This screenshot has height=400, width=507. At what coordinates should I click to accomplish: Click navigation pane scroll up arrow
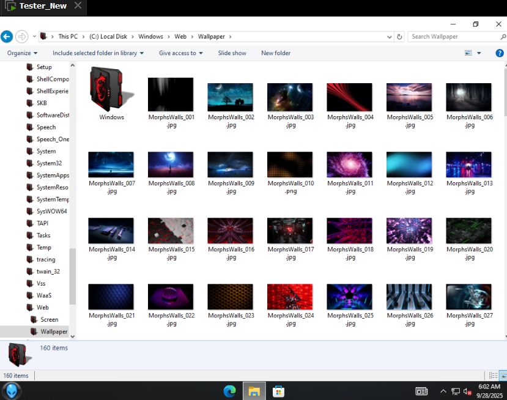coord(73,65)
